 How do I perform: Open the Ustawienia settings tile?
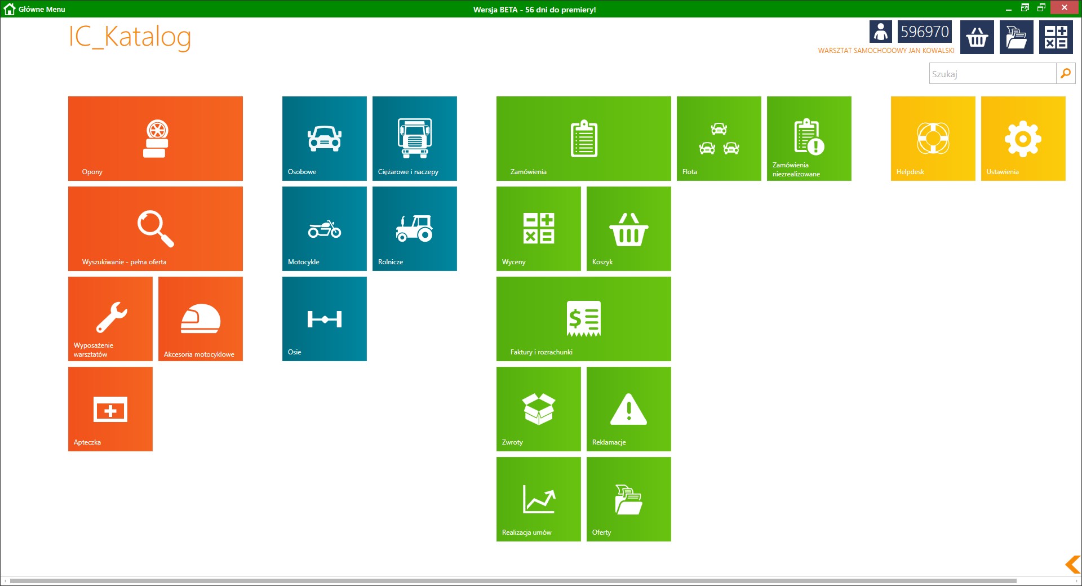coord(1023,139)
